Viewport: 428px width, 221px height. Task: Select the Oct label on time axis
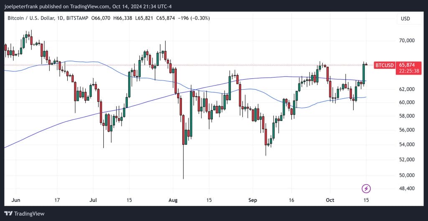click(x=331, y=200)
